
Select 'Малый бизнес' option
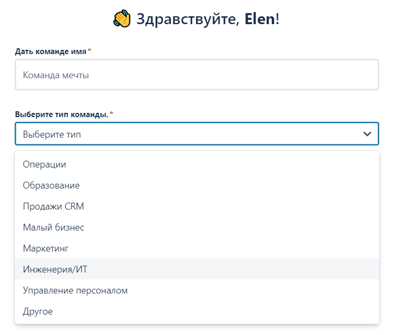point(54,227)
